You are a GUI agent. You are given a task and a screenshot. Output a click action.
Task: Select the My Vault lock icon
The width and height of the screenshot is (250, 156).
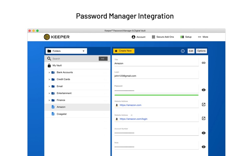(49, 66)
